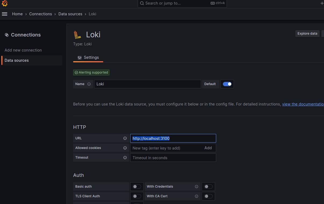324x204 pixels.
Task: Click the Alerting supported badge
Action: [91, 72]
